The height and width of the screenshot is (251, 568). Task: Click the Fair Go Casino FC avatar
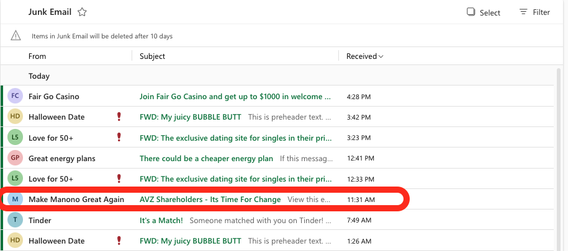point(16,96)
